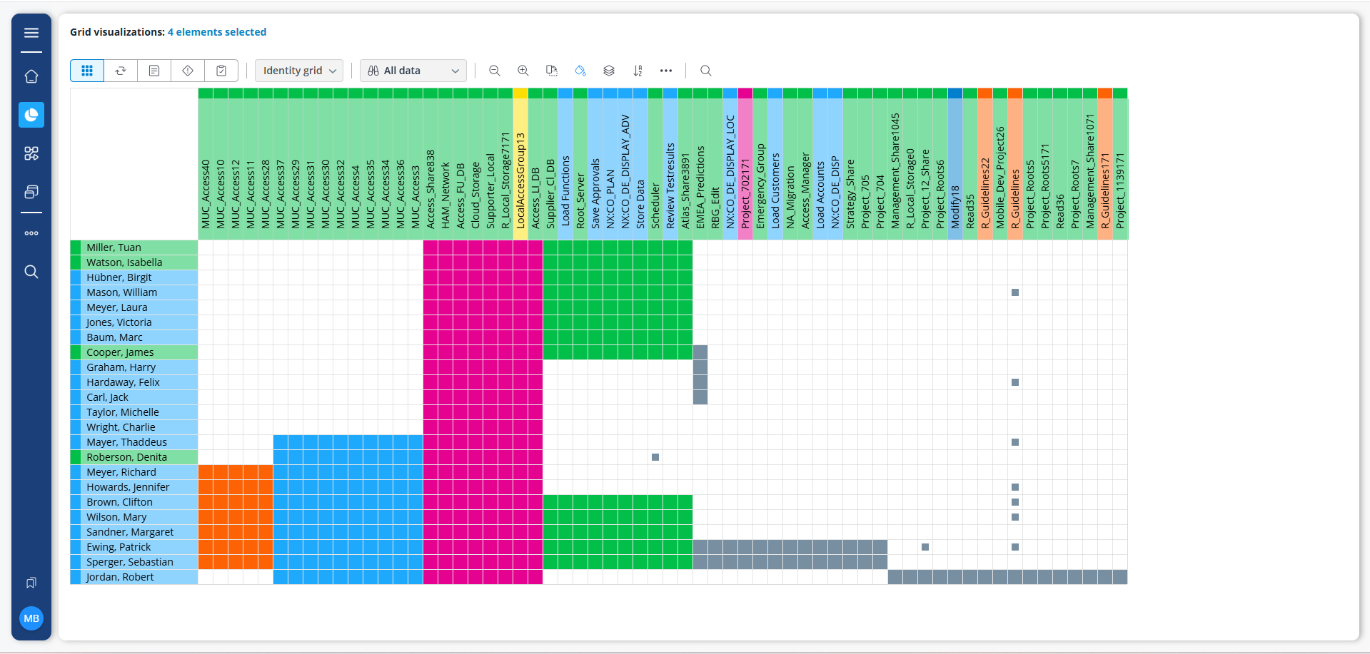Switch to the grid view toggle

[87, 71]
